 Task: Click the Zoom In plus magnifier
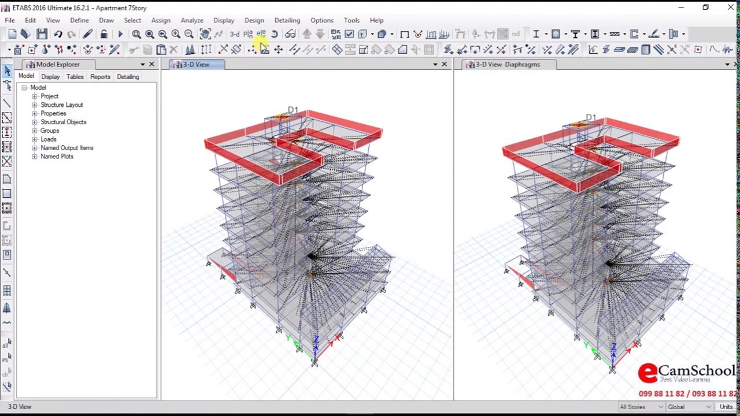176,34
